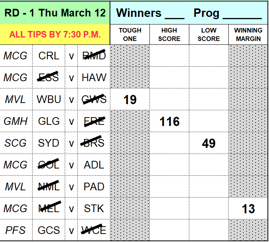The width and height of the screenshot is (269, 242).
Task: Pick the CRL team cell
Action: (x=49, y=56)
